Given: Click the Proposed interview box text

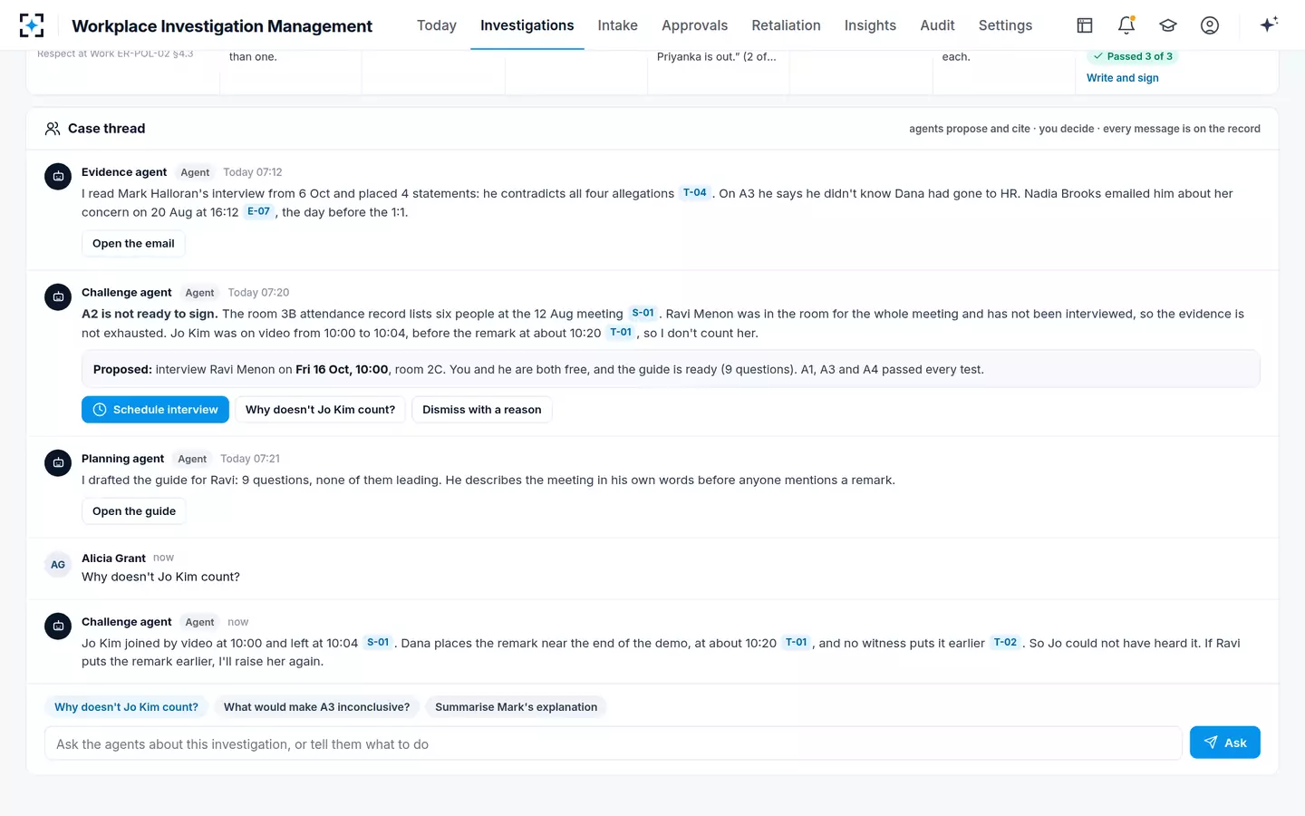Looking at the screenshot, I should click(x=671, y=369).
